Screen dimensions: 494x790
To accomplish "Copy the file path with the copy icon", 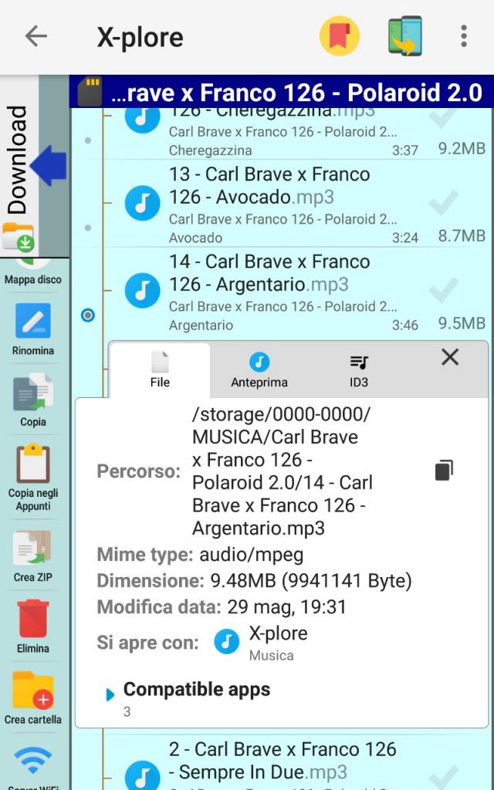I will click(x=444, y=471).
